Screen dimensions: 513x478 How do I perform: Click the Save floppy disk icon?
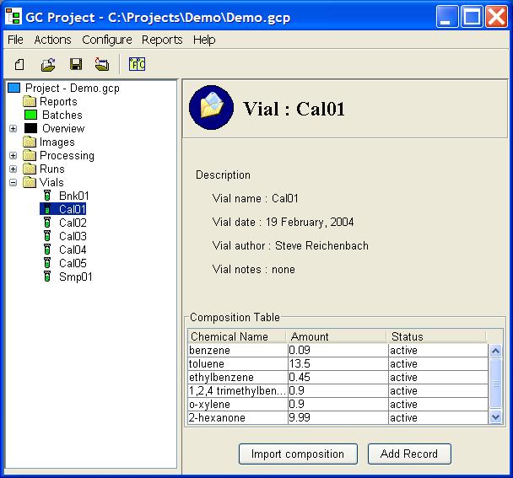76,64
